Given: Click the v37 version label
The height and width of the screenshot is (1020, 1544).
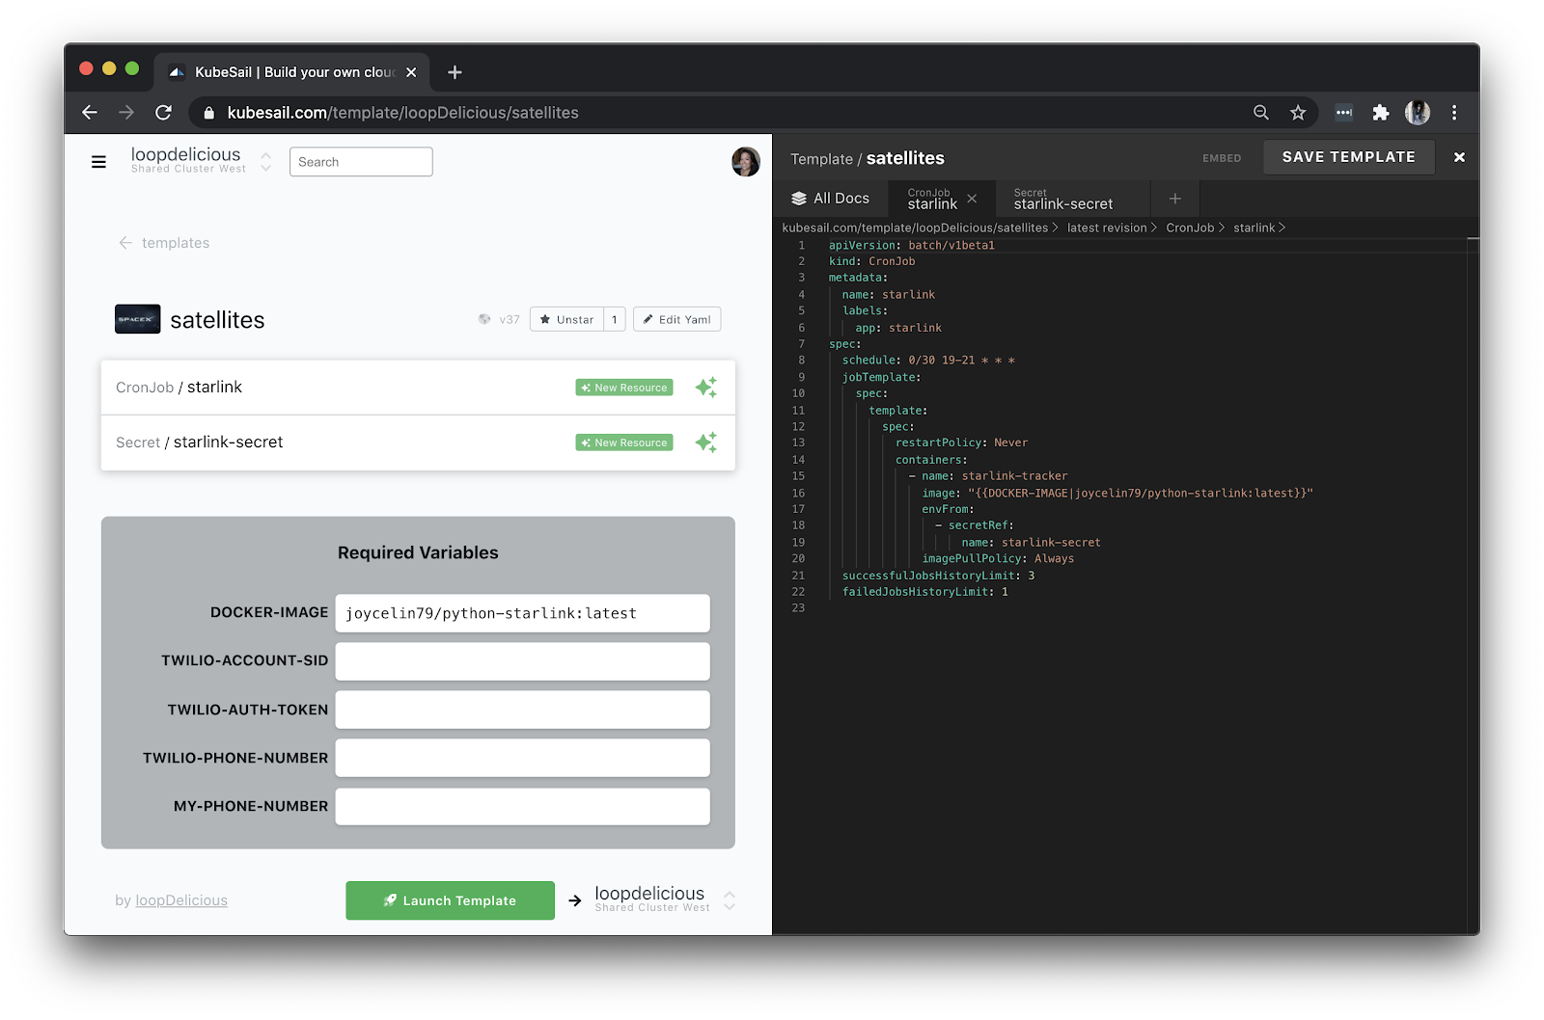Looking at the screenshot, I should pyautogui.click(x=510, y=319).
